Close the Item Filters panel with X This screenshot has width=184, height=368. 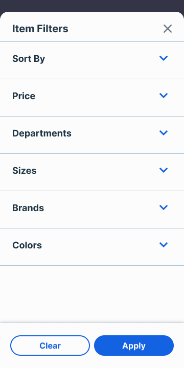168,29
